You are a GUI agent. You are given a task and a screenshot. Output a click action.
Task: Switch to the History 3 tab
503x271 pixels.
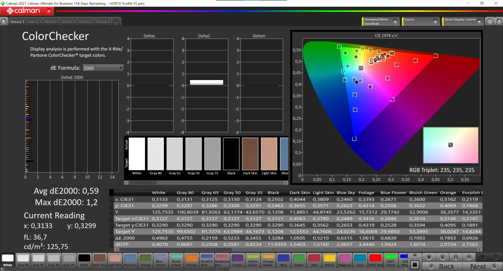pos(51,22)
